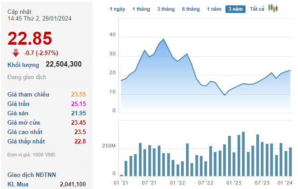298x189 pixels.
Task: Click Giá thấp nhất label
Action: (26, 141)
